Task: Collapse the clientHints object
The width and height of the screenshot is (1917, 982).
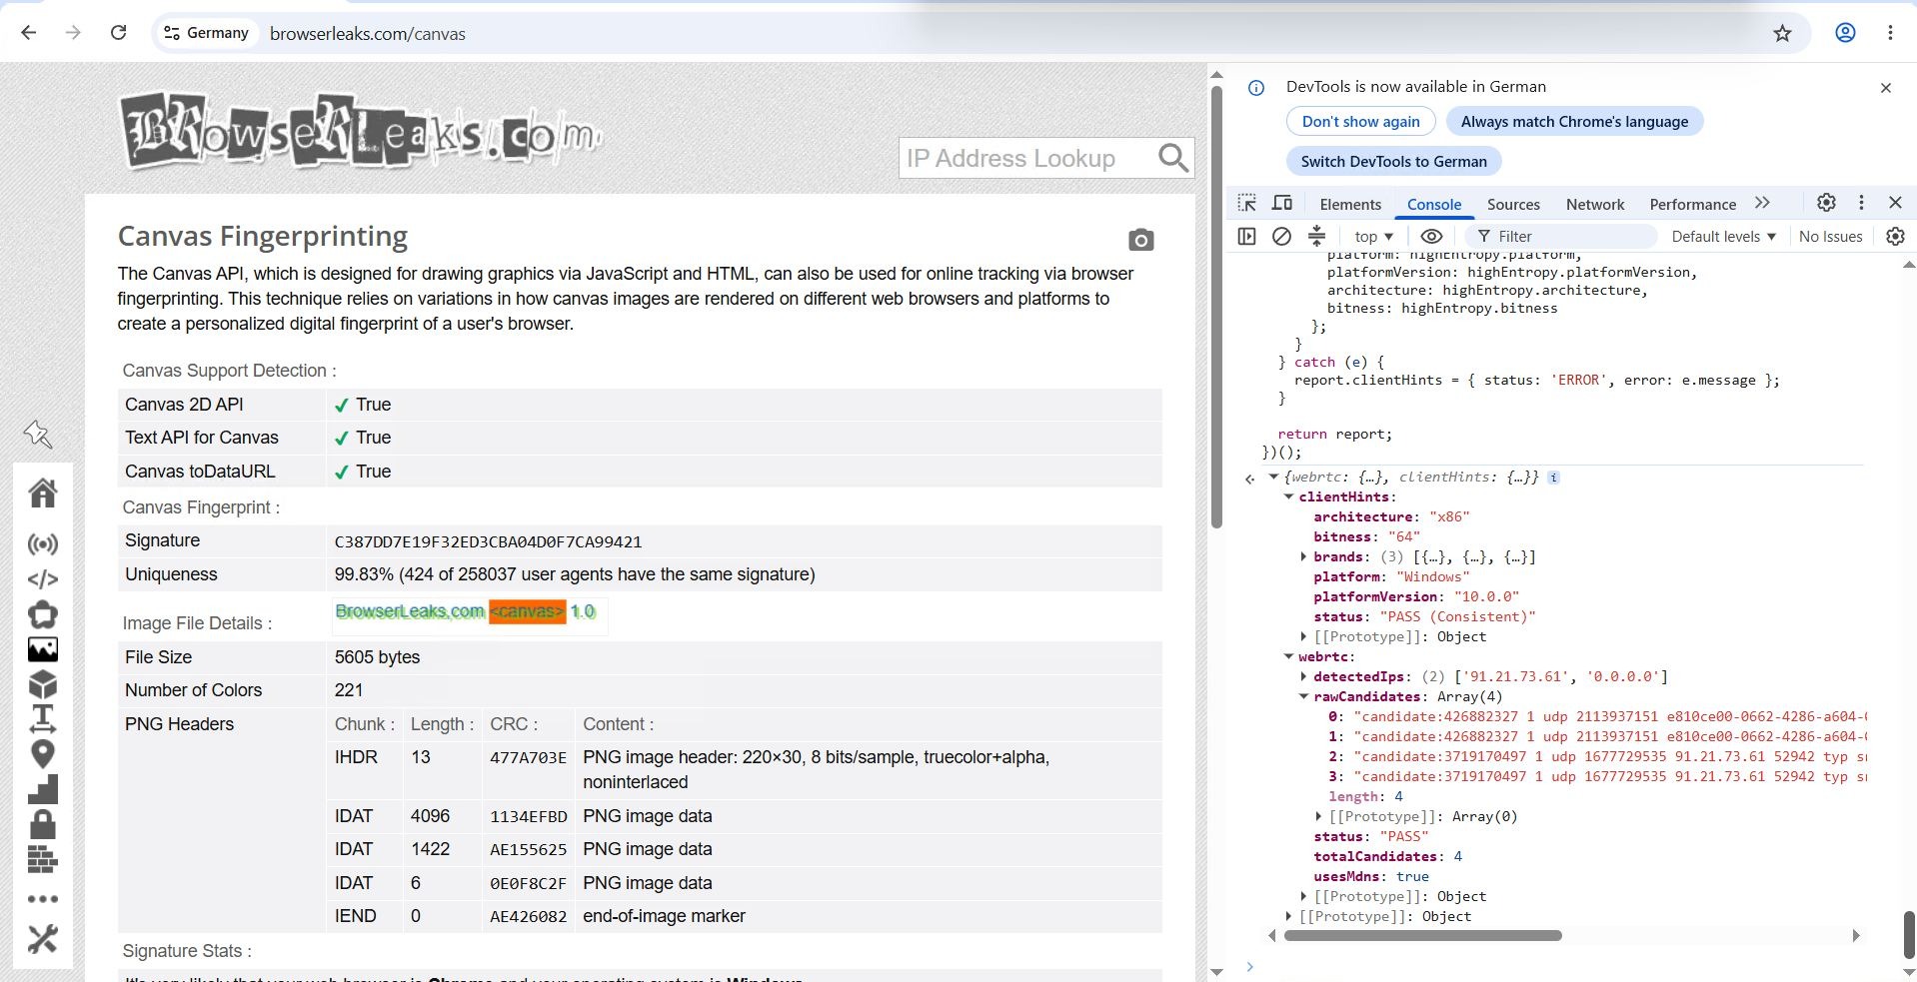Action: coord(1288,496)
